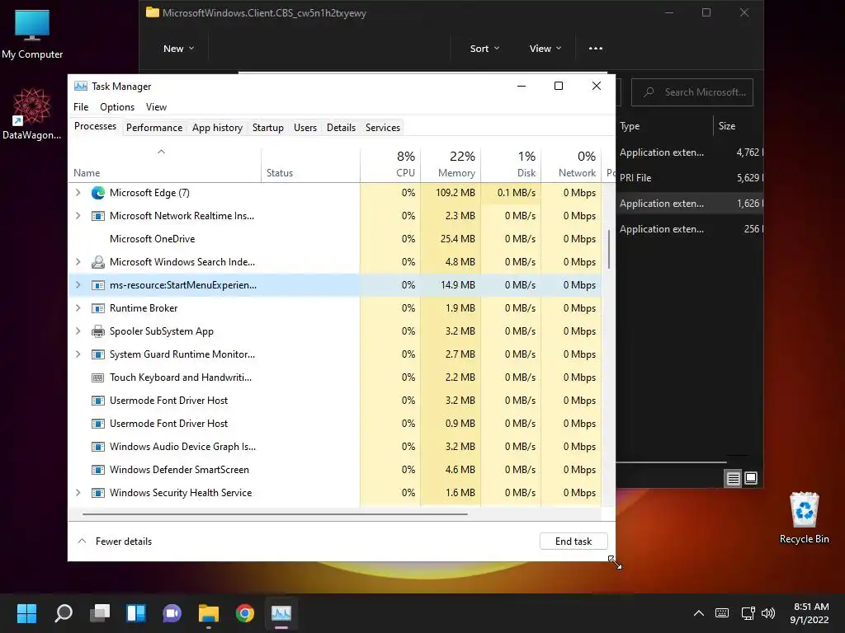
Task: Switch to the Services tab
Action: point(383,128)
